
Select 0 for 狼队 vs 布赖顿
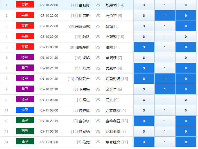click(x=186, y=37)
